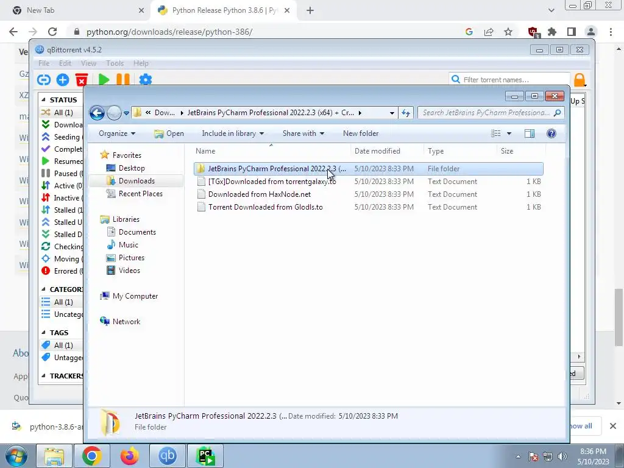This screenshot has height=468, width=624.
Task: Open Explorer help question mark icon
Action: coord(551,133)
